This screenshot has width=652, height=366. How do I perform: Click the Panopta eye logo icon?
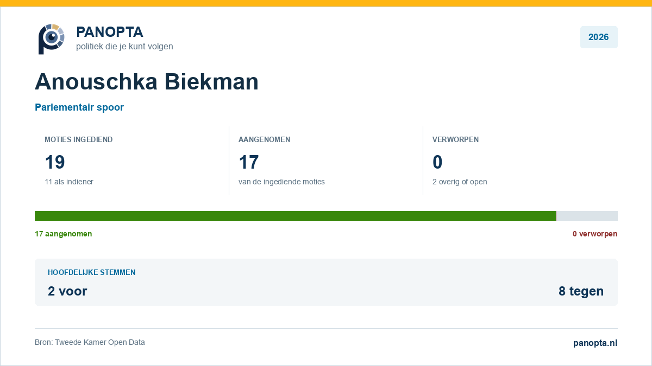(x=51, y=38)
